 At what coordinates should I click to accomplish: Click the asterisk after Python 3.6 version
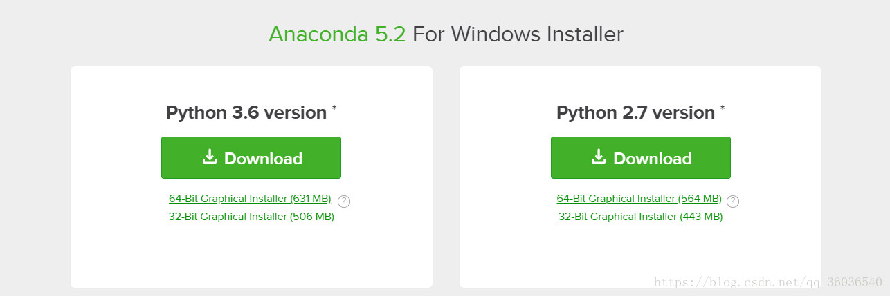pos(334,108)
